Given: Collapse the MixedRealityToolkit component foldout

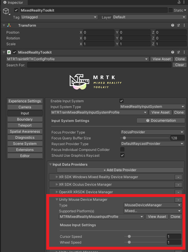Looking at the screenshot, I should click(4, 52).
